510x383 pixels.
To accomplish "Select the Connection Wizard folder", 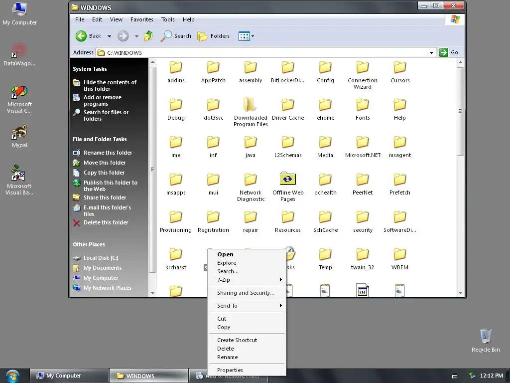I will [x=363, y=76].
